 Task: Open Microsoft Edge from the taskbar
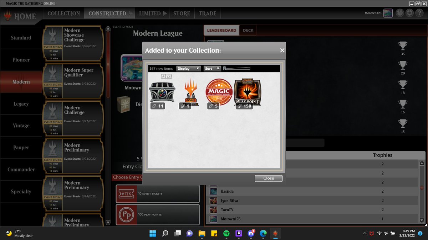[263, 233]
